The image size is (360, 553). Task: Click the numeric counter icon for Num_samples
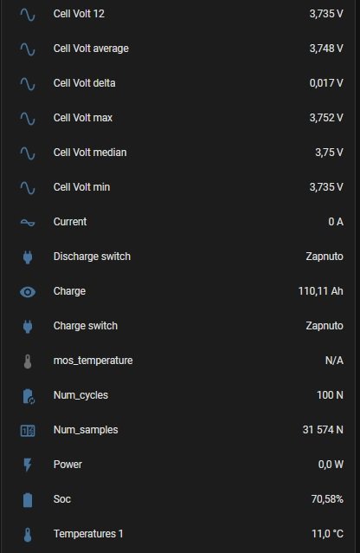(28, 430)
